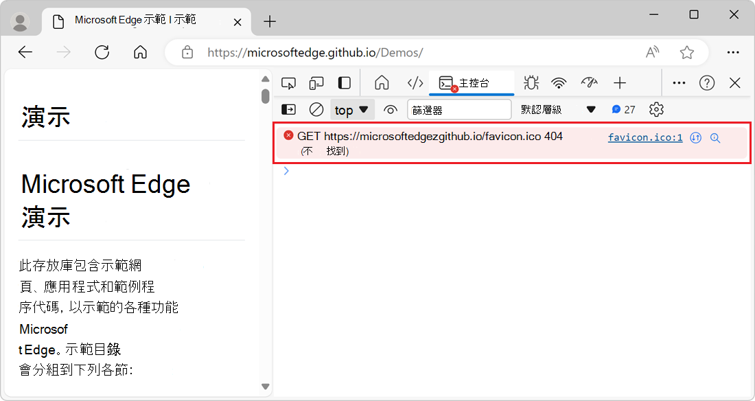This screenshot has width=755, height=401.
Task: Go back to the previous page
Action: tap(25, 52)
